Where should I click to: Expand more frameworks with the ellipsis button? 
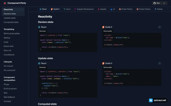168,9
